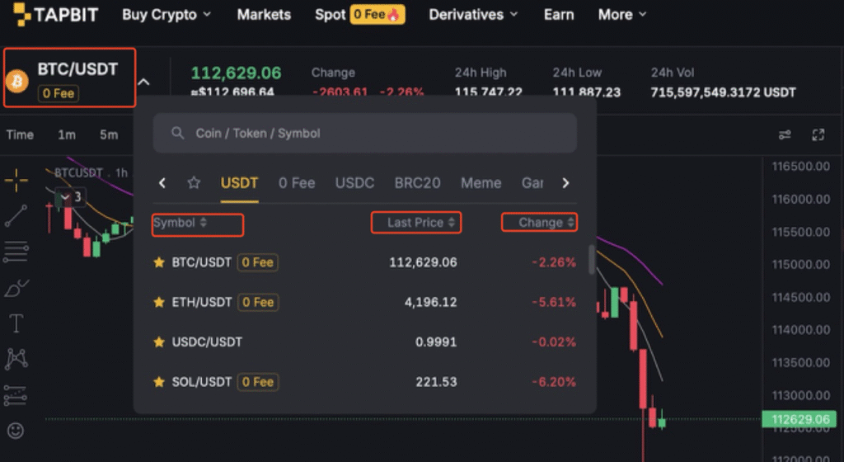The height and width of the screenshot is (462, 844).
Task: Unfavorite the BTC/USDT star
Action: click(x=159, y=262)
